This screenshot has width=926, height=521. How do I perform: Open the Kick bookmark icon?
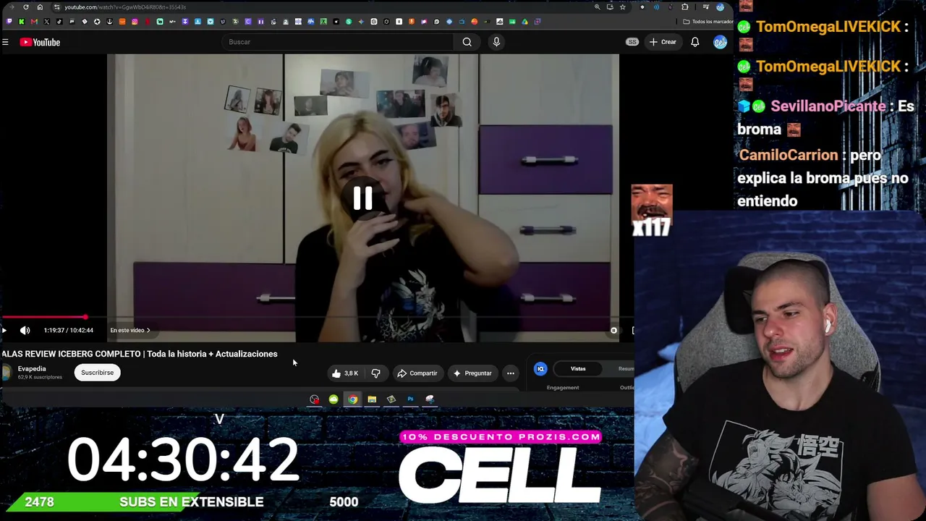pos(22,22)
